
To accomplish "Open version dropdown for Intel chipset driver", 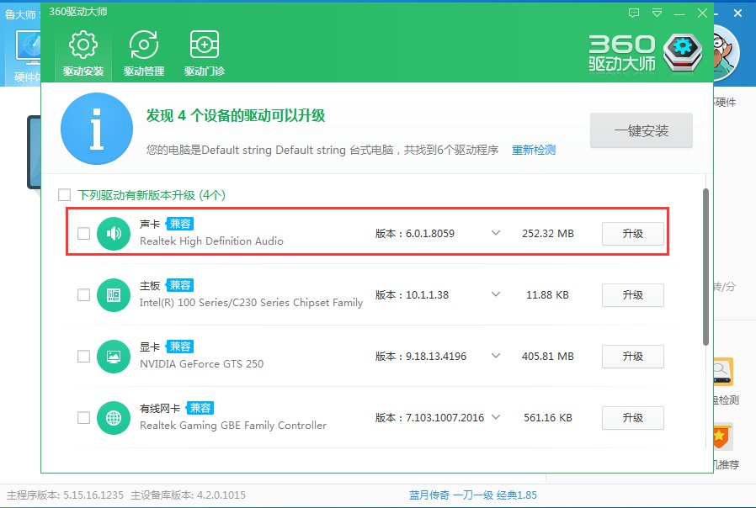I will click(497, 295).
